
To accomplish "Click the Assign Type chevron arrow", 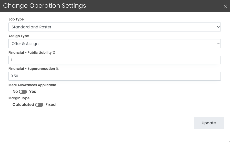I will coord(218,44).
